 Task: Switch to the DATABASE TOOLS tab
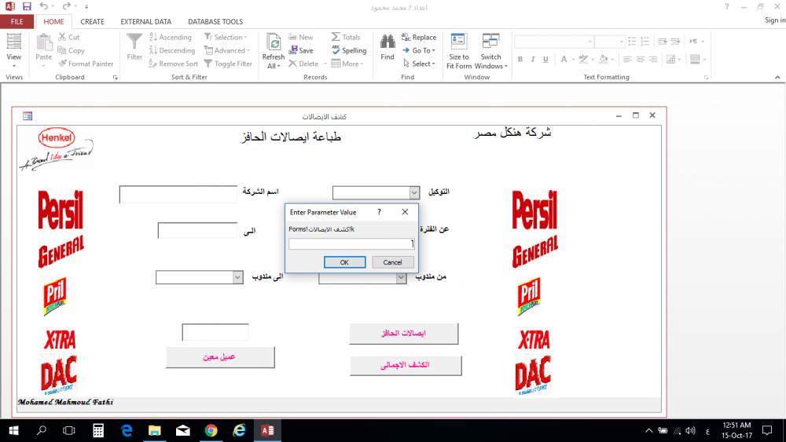(x=215, y=21)
